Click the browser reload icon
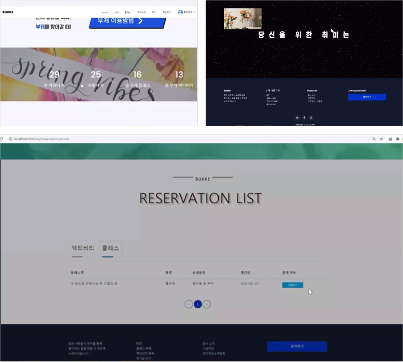 click(2, 139)
